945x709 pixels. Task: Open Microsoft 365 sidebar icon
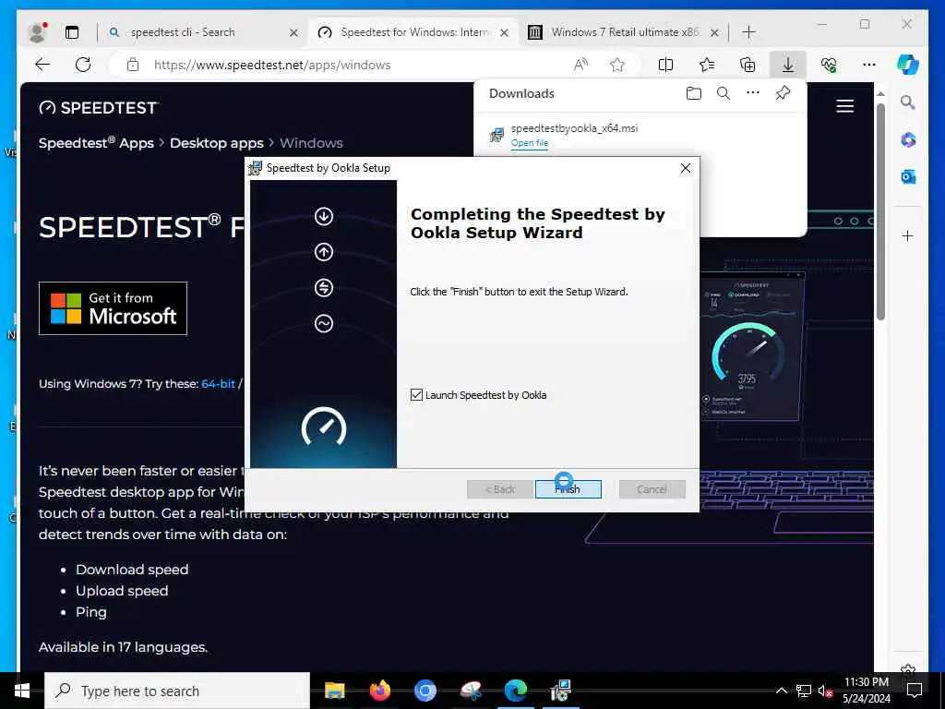[908, 140]
